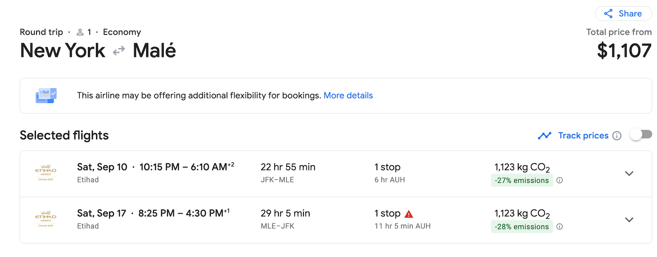Expand the Sep 17 return flight details
Viewport: 657px width, 257px height.
(x=629, y=220)
